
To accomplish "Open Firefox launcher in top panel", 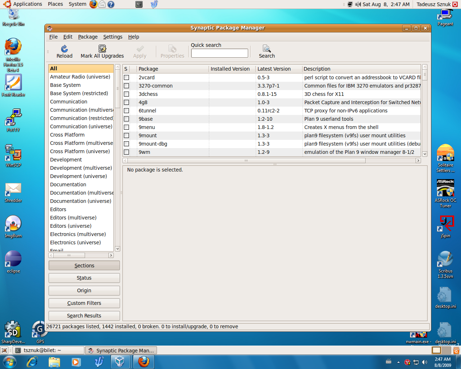I will (94, 4).
